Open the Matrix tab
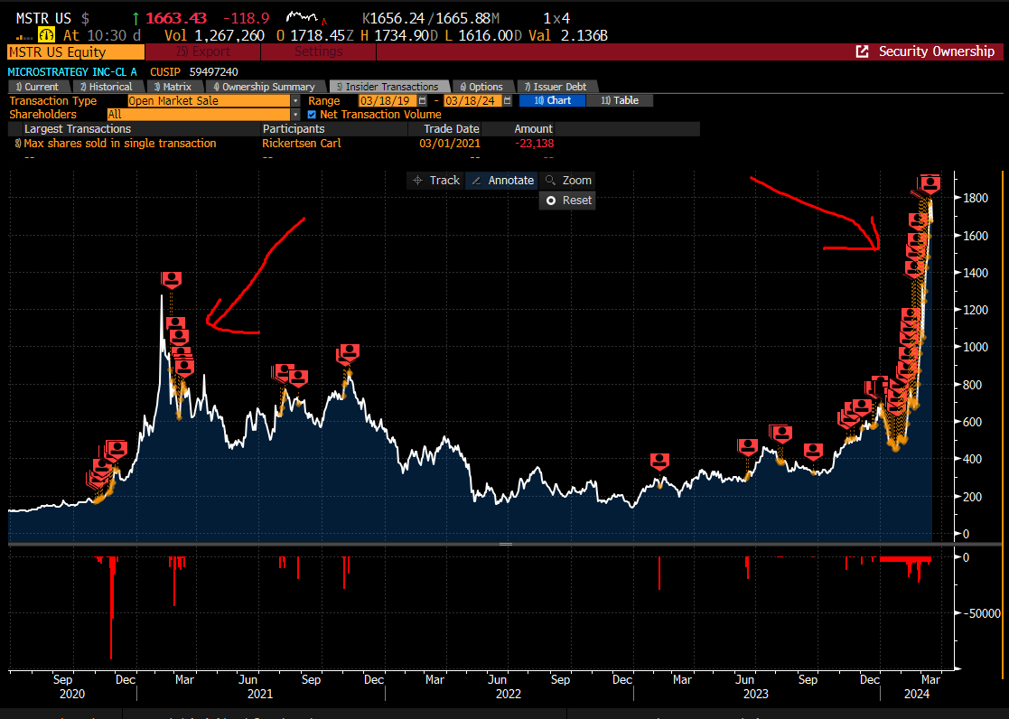 pos(173,86)
